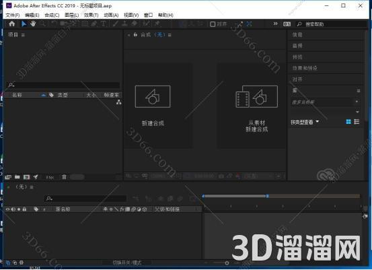This screenshot has height=270, width=372.
Task: Click the rocket project settings icon
Action: 36,177
